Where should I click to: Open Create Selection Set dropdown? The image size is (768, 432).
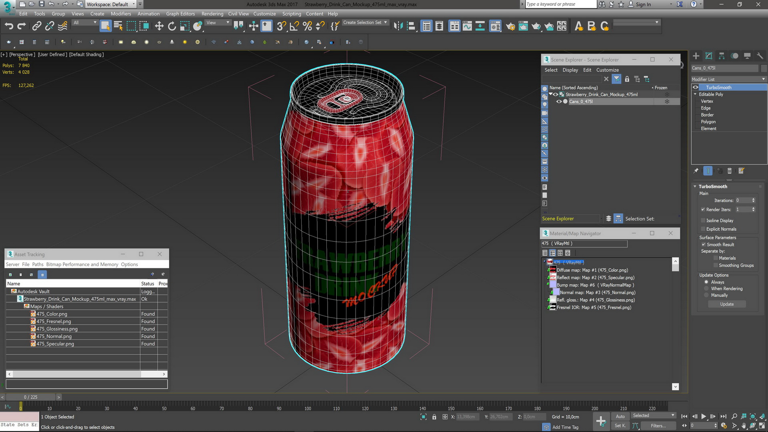click(365, 22)
